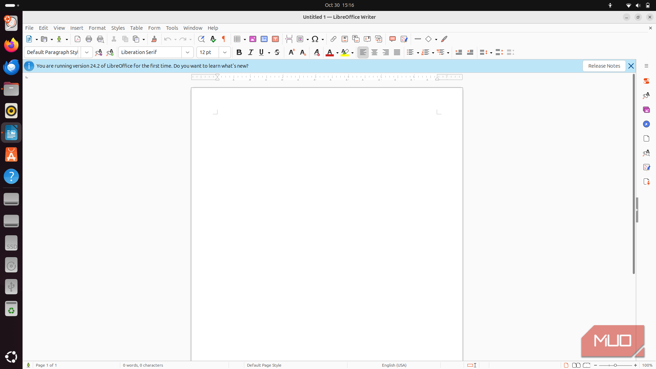
Task: Click English (USA) language in status bar
Action: tap(394, 365)
